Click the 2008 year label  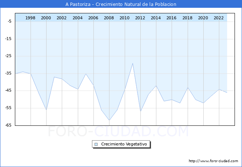(x=109, y=18)
